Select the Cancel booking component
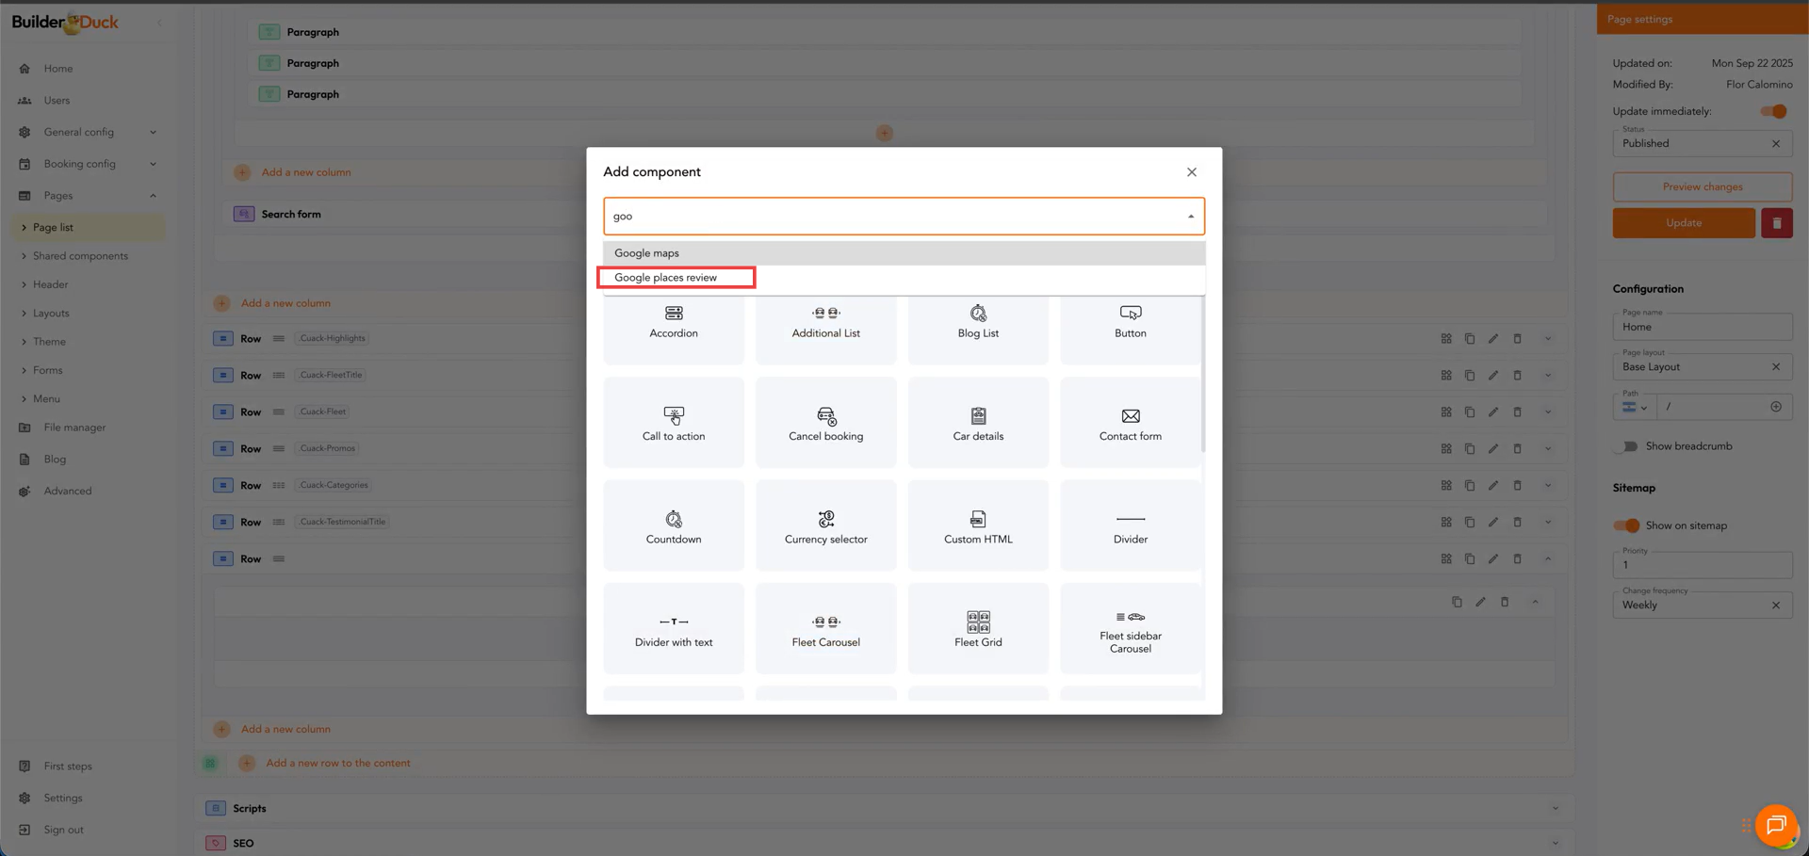This screenshot has width=1809, height=856. pyautogui.click(x=825, y=424)
